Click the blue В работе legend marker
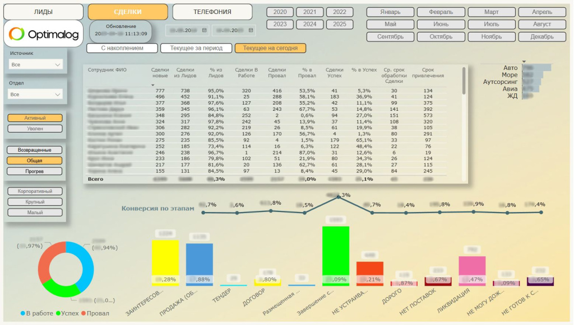 click(23, 313)
